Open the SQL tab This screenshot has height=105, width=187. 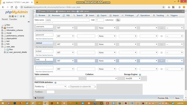pos(66,15)
